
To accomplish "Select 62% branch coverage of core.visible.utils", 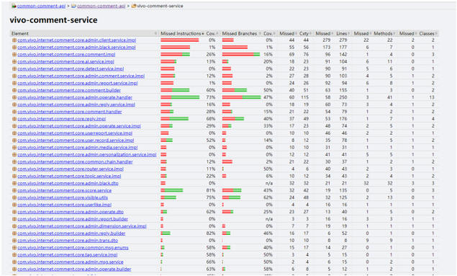I will 268,197.
